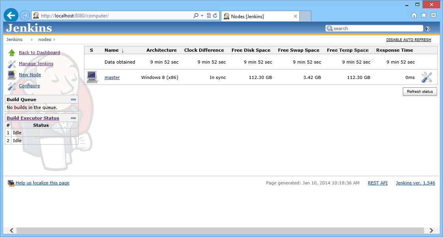This screenshot has width=443, height=237.
Task: Sort by Free Swap Space header
Action: pos(299,50)
